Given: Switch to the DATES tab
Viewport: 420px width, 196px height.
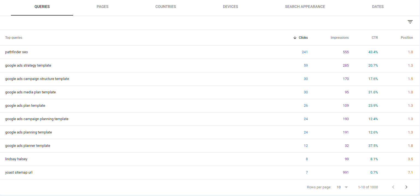Looking at the screenshot, I should click(x=378, y=7).
